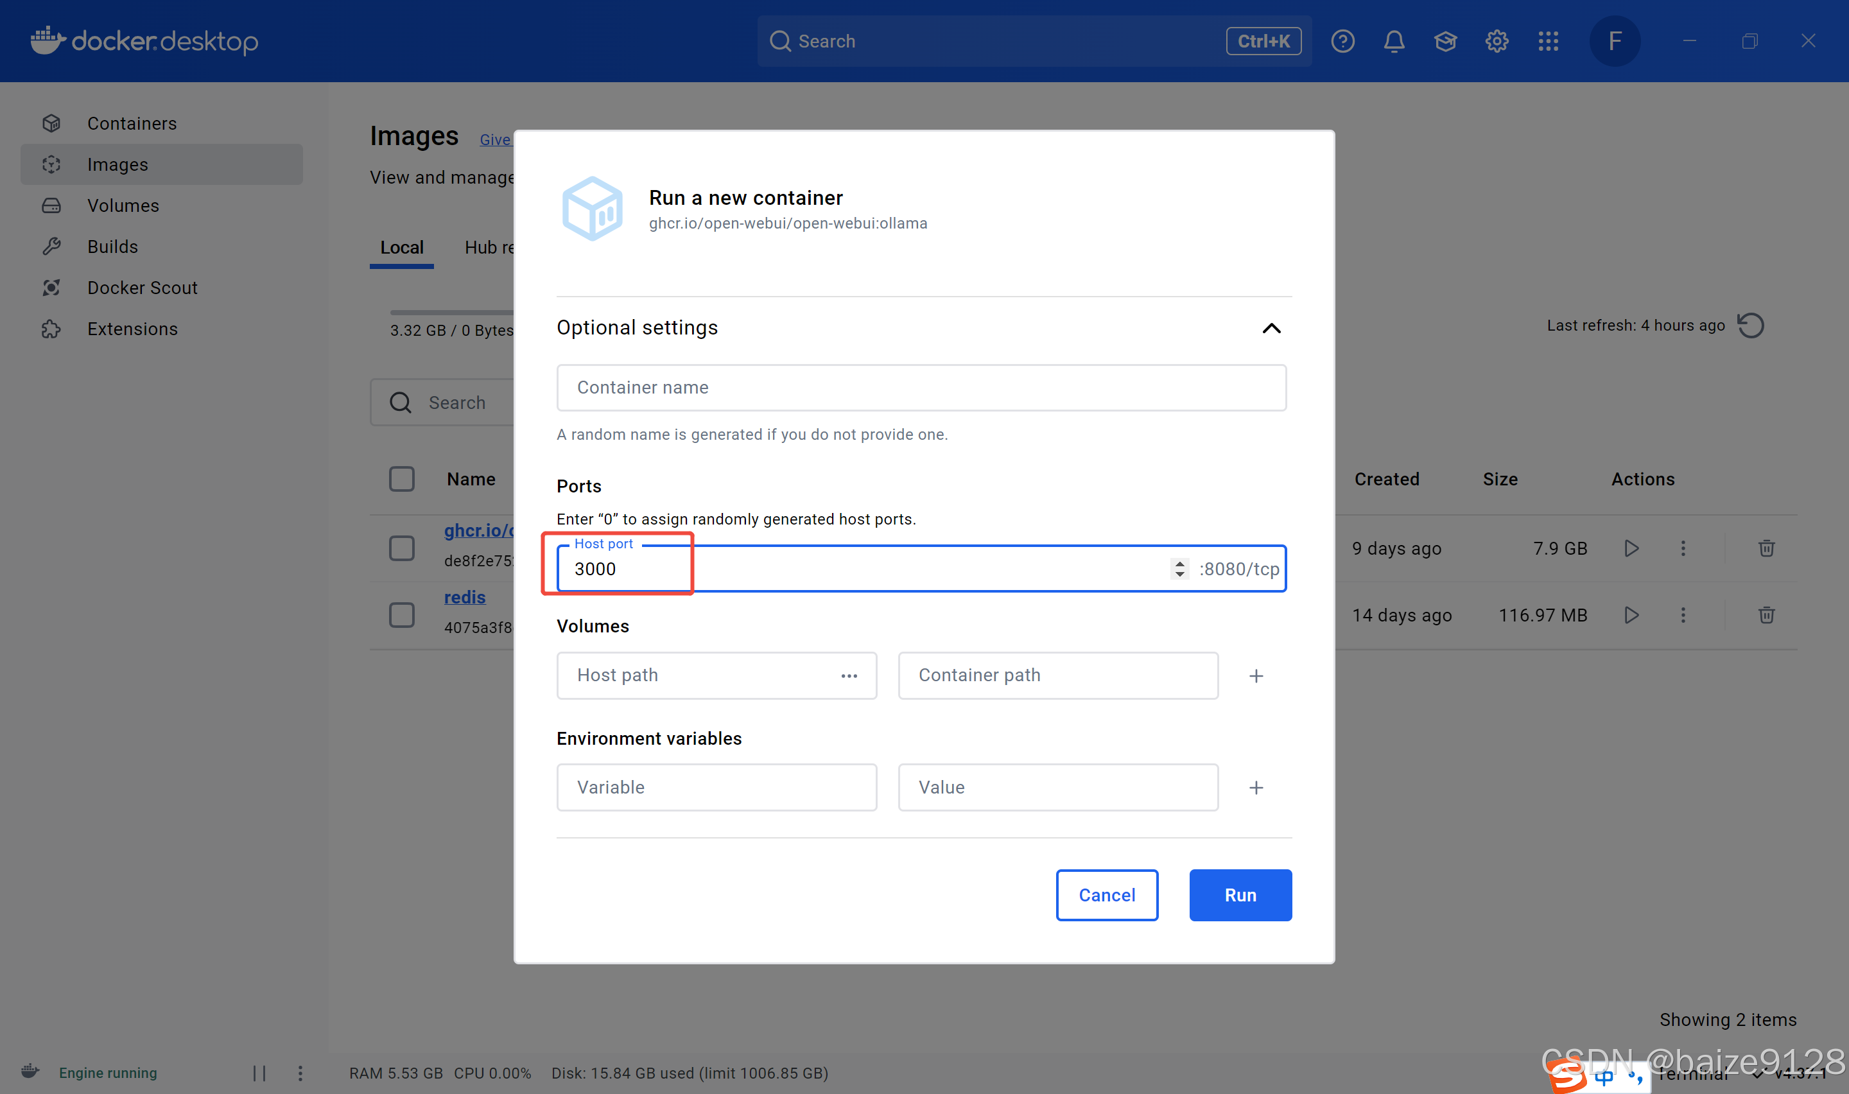Click the Docker Scout target icon
The width and height of the screenshot is (1849, 1094).
[51, 288]
